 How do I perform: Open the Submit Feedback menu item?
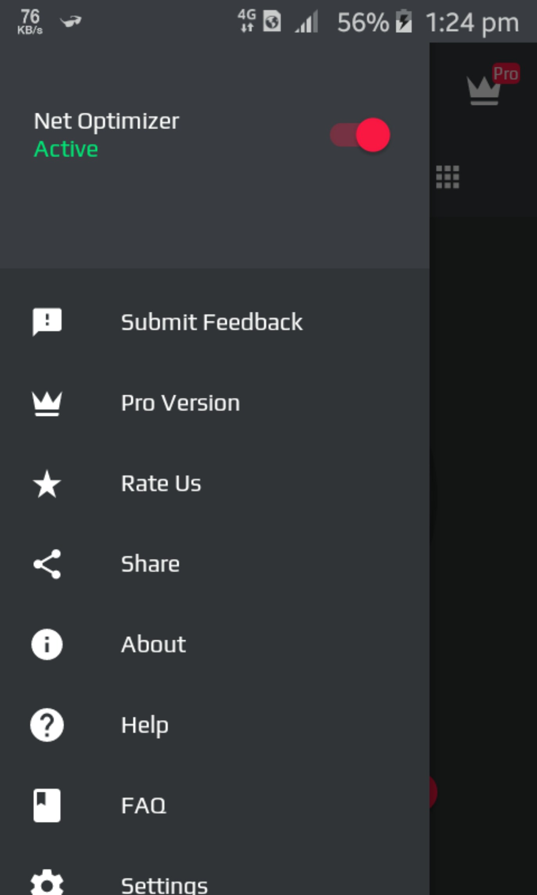tap(212, 322)
